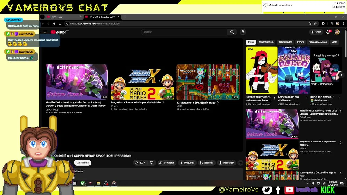Open browser three-dot menu
347x195 pixels.
coord(343,24)
